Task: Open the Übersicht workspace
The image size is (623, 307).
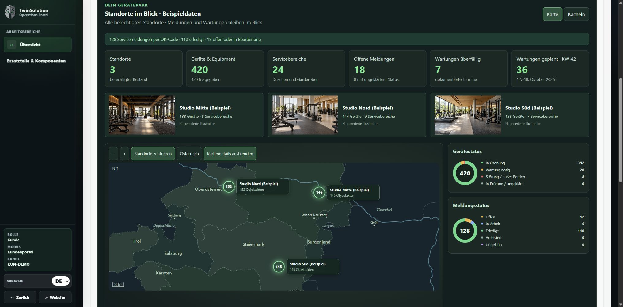Action: 37,45
